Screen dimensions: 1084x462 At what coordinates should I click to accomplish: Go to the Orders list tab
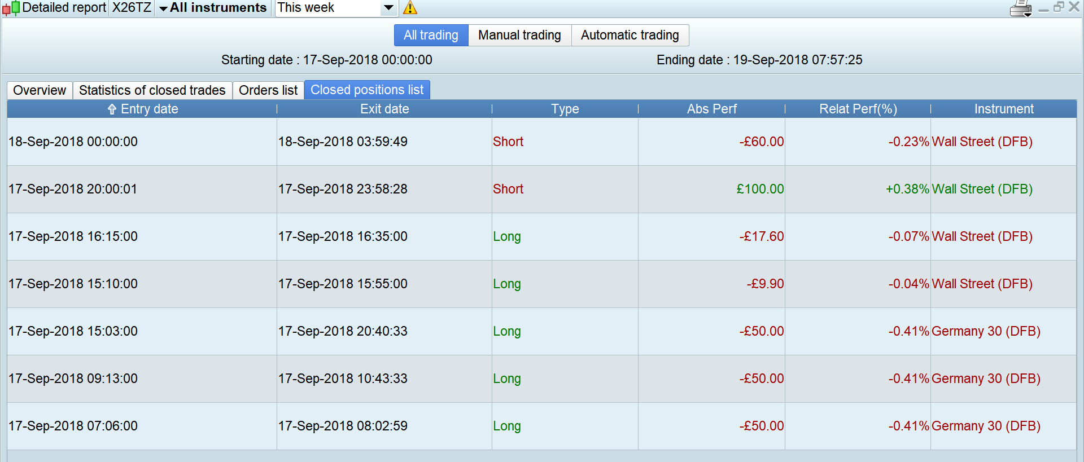coord(268,90)
